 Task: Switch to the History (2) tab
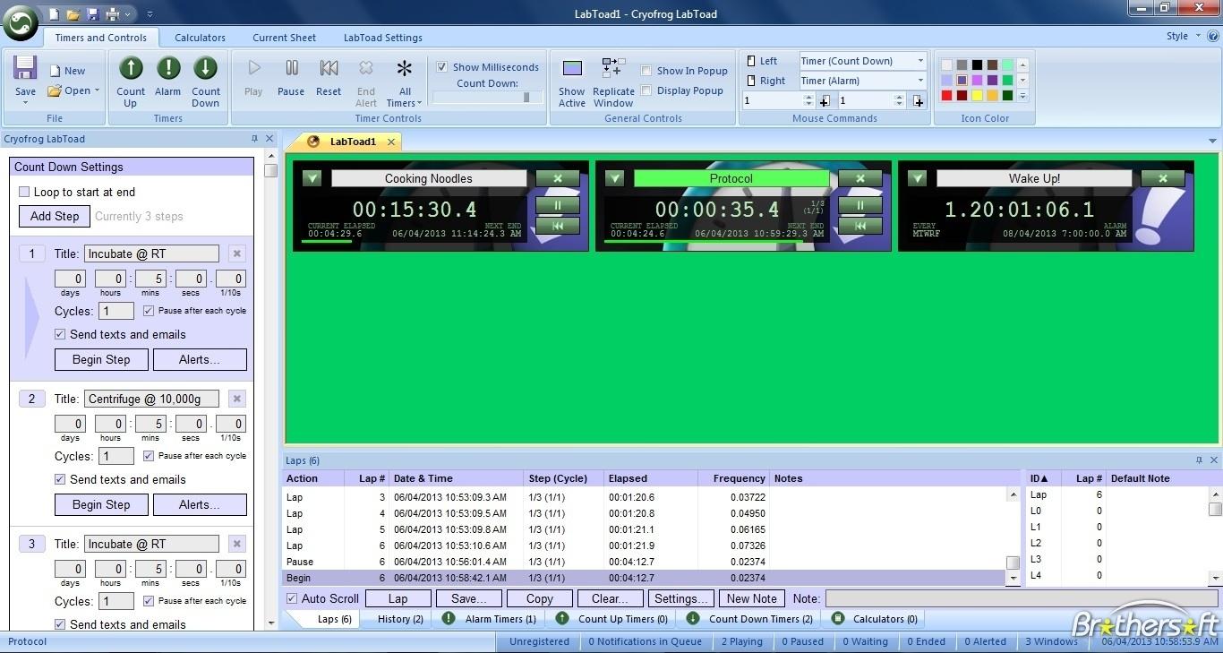pos(400,619)
